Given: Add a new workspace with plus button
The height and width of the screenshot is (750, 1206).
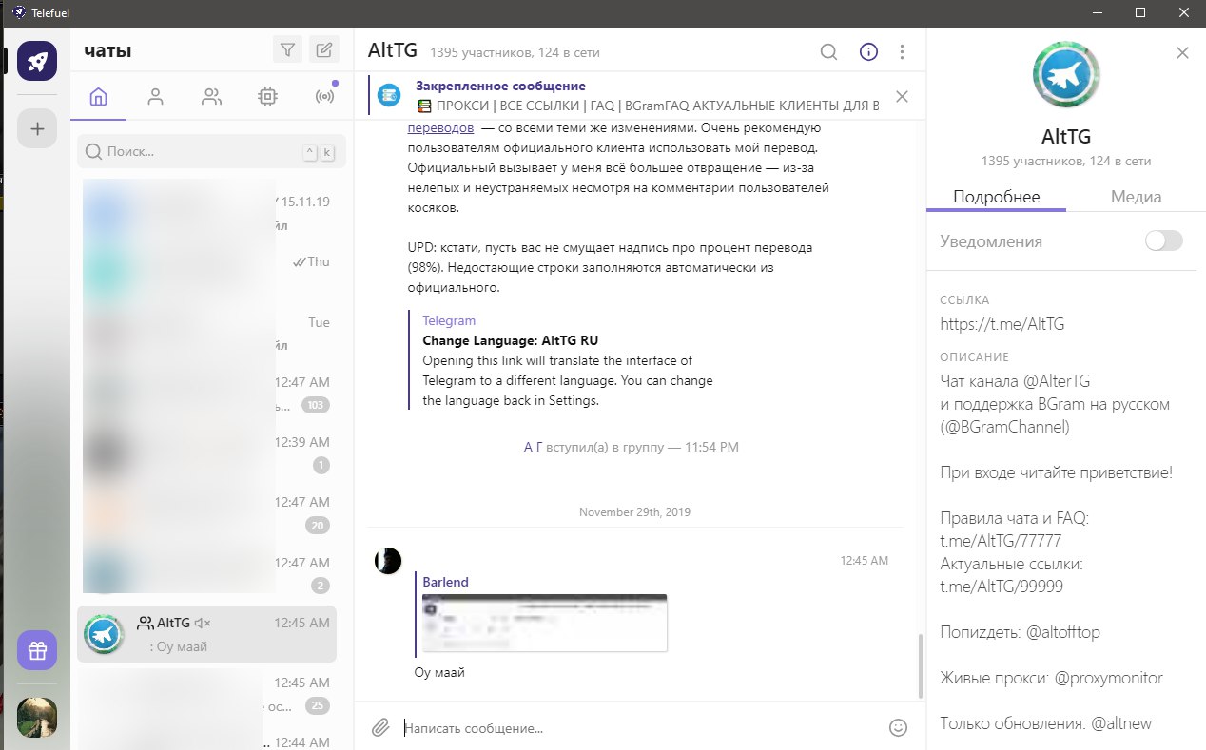Looking at the screenshot, I should (x=37, y=128).
